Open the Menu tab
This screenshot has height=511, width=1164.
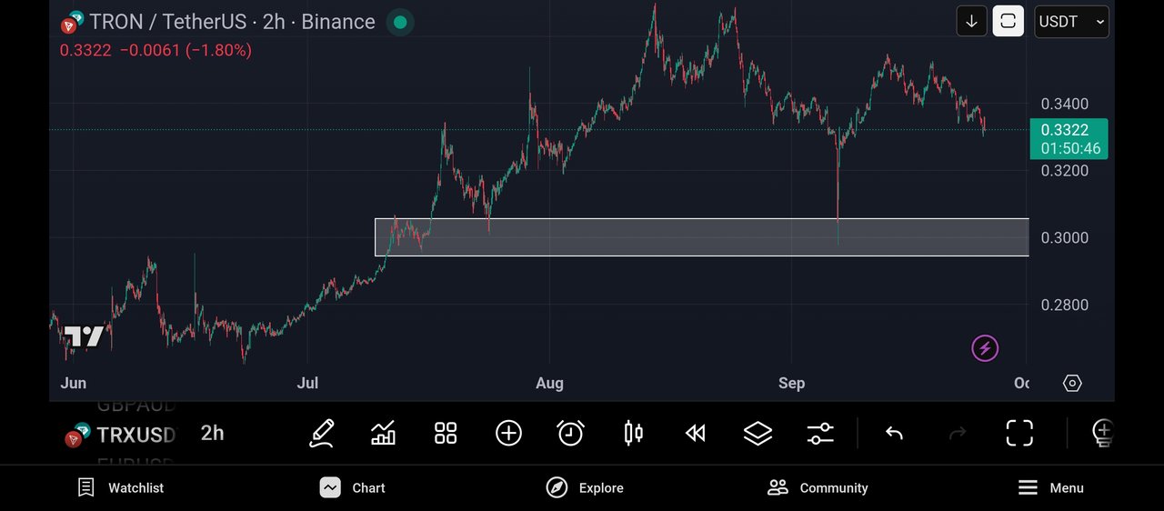pos(1050,488)
